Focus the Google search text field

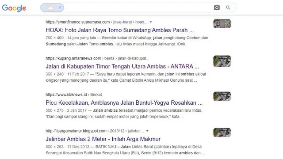click(138, 8)
